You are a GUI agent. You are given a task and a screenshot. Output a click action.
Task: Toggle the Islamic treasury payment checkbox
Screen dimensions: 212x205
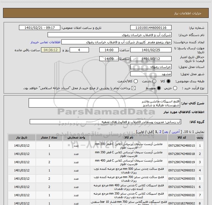tap(134, 88)
